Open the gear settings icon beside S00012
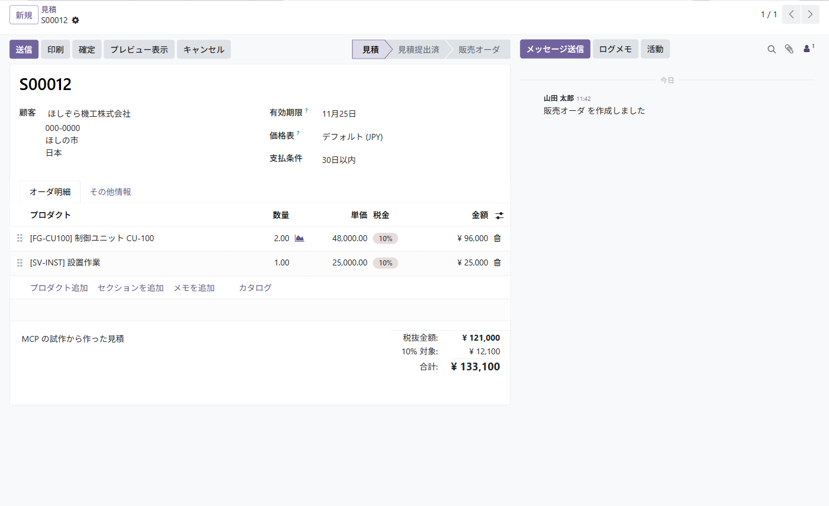This screenshot has width=829, height=506. (75, 20)
